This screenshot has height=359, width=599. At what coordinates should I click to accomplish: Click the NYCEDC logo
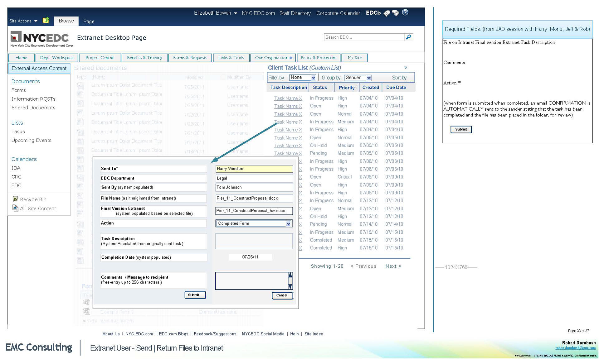pos(41,39)
